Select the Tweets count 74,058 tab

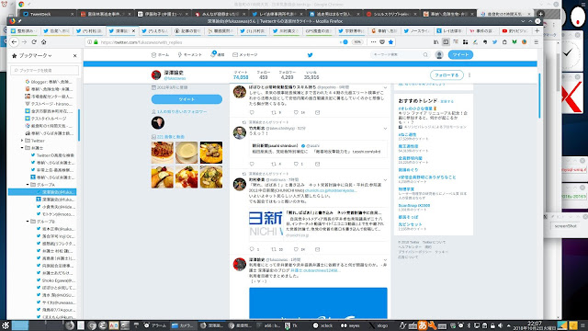point(241,75)
